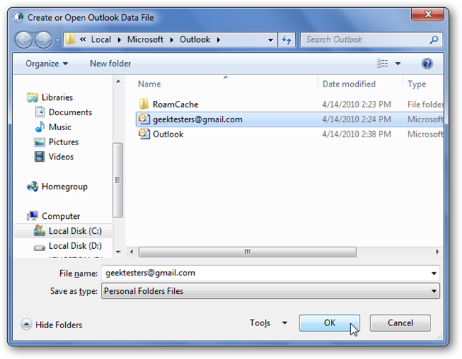Click the Cancel button
The height and width of the screenshot is (359, 462).
point(400,323)
